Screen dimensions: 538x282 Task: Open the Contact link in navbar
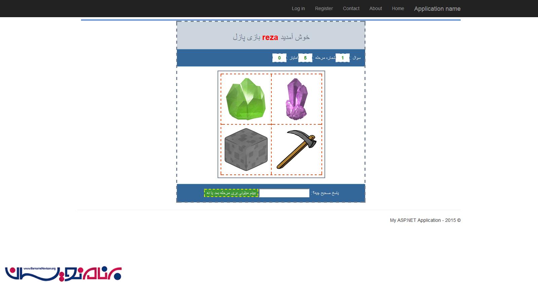[351, 8]
